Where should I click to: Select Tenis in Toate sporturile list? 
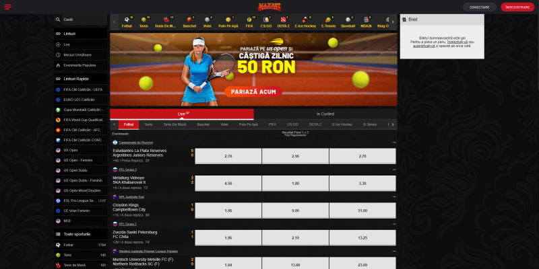(x=81, y=256)
